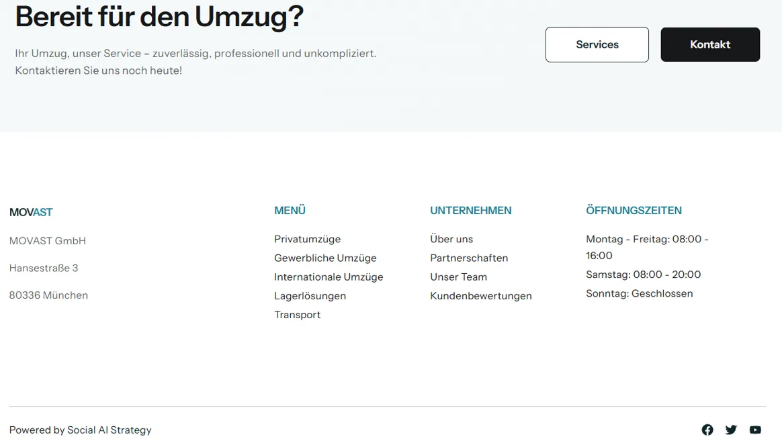Screen dimensions: 782x439
Task: Select the MENÜ footer heading
Action: (290, 210)
